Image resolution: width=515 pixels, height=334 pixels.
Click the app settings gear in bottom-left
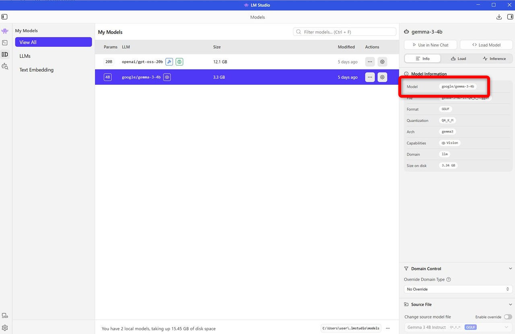point(5,328)
